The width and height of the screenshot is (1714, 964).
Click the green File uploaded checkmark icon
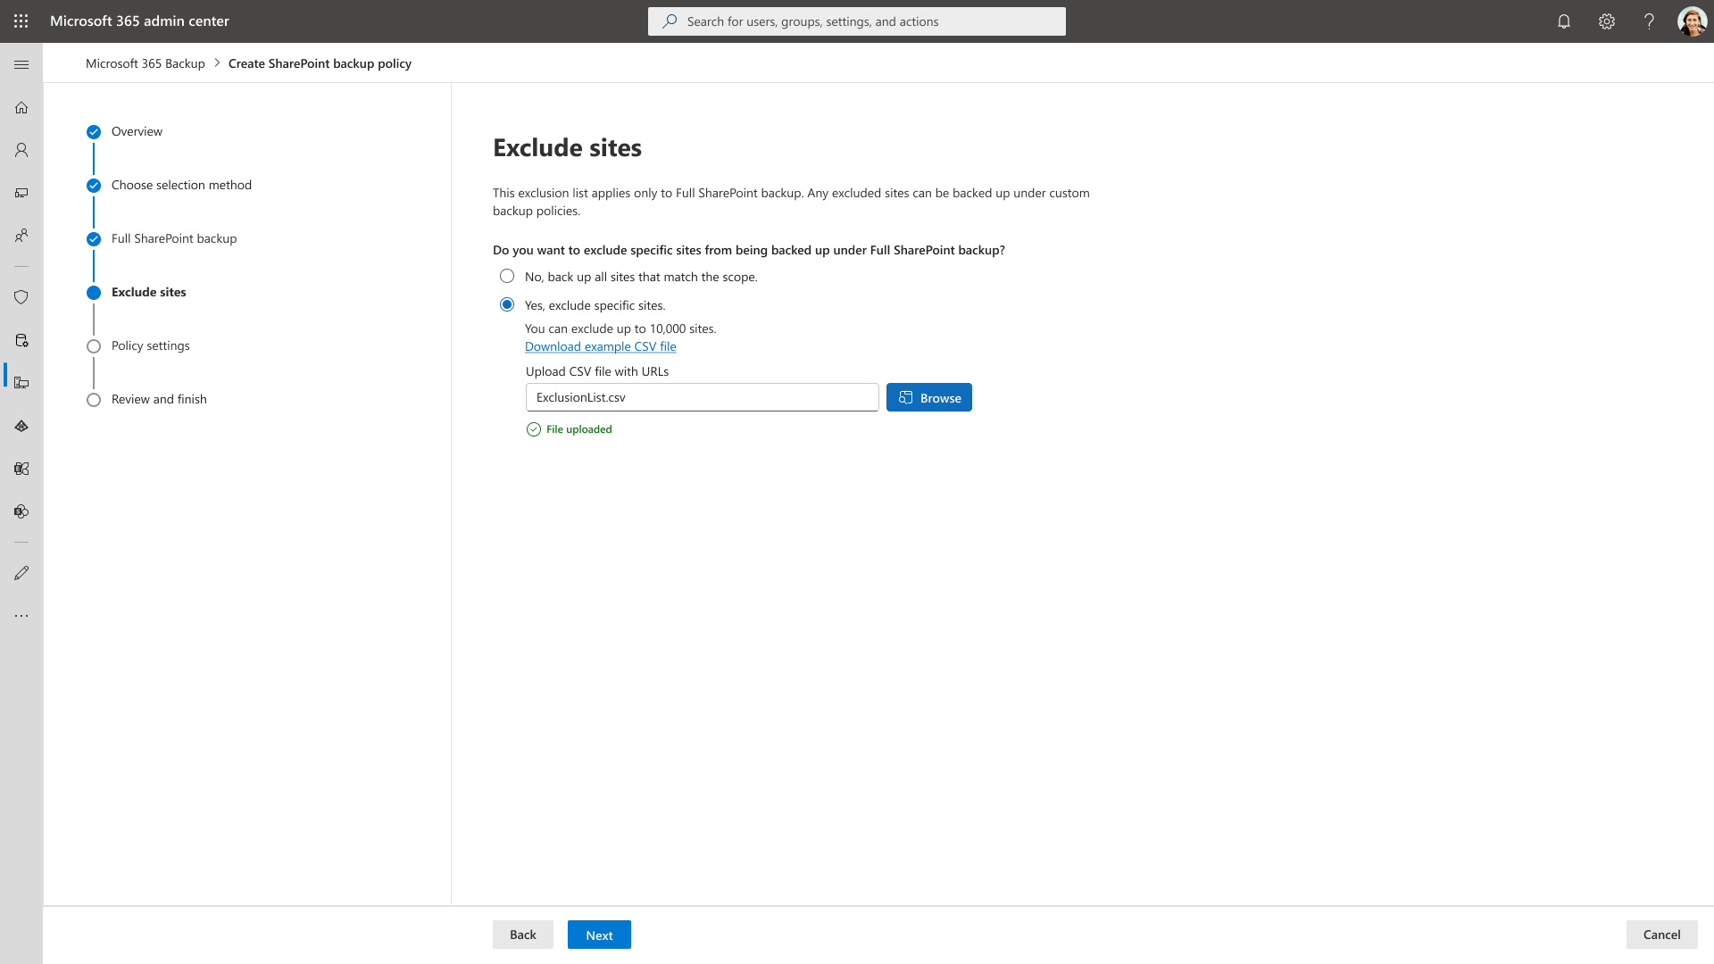pyautogui.click(x=534, y=429)
